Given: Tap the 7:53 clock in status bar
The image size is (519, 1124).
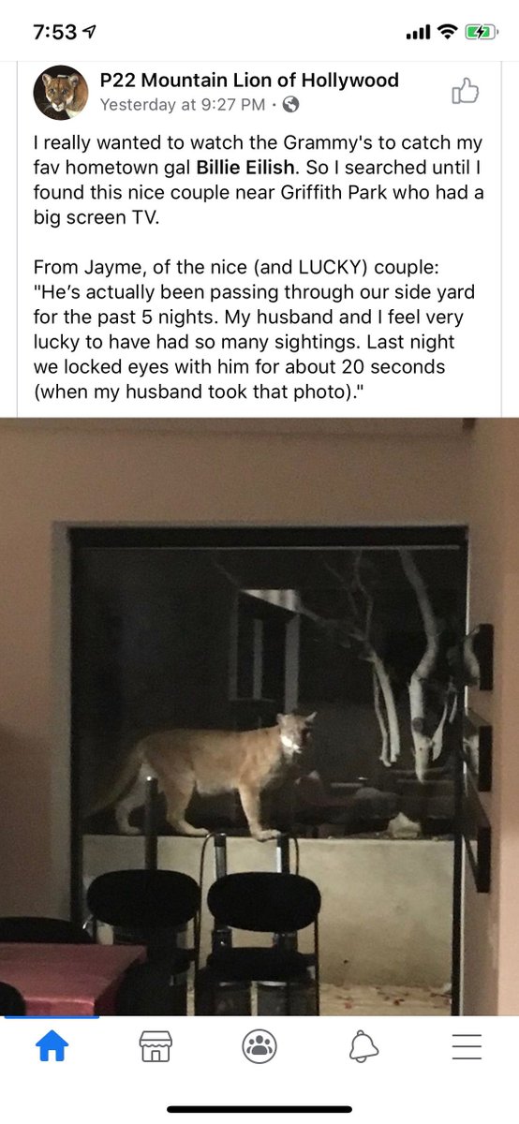Looking at the screenshot, I should [54, 32].
